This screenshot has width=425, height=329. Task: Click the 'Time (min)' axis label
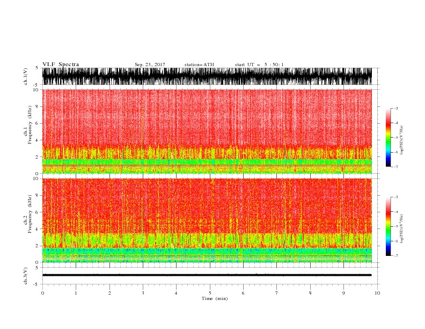[215, 298]
